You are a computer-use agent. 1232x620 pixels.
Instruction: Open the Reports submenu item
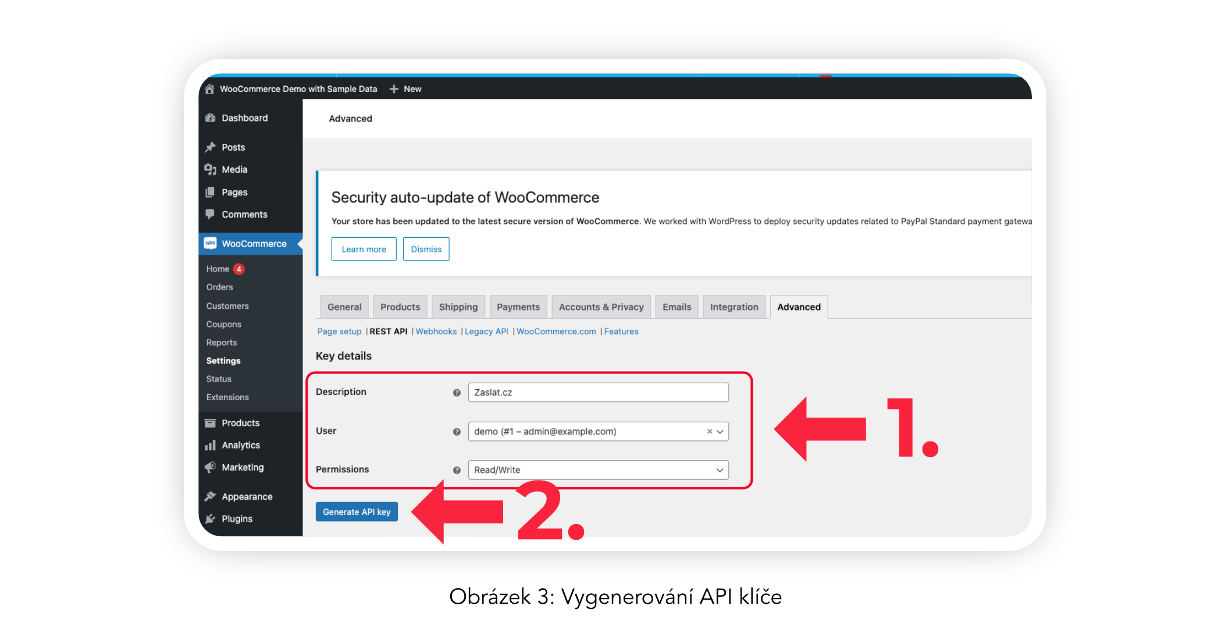tap(222, 343)
